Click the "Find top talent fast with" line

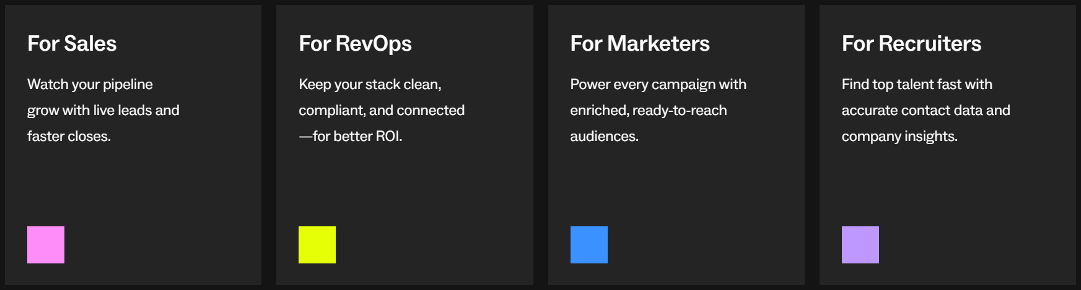point(917,84)
